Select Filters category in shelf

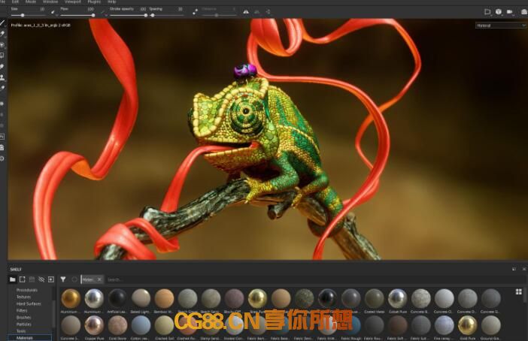click(22, 311)
